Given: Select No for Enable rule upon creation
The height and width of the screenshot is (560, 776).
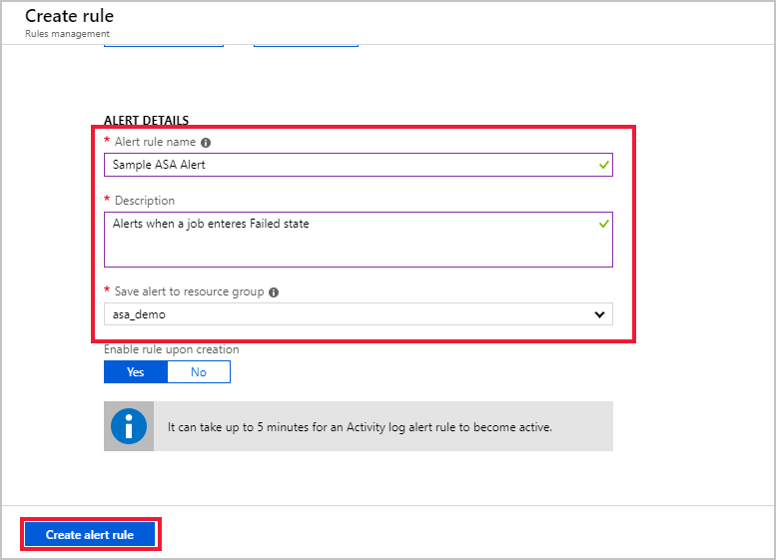Looking at the screenshot, I should pyautogui.click(x=199, y=372).
